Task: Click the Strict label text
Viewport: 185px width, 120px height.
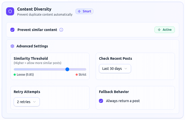Action: pos(82,75)
